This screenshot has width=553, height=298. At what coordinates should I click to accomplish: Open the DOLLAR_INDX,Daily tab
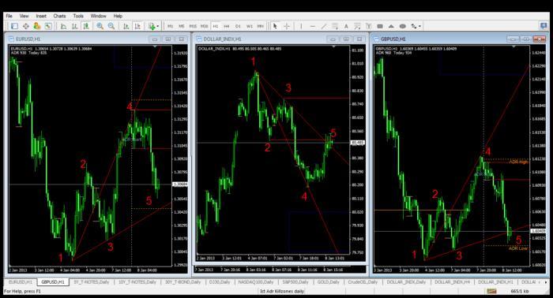(406, 282)
